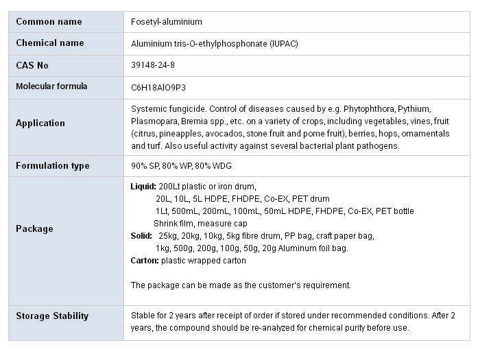The height and width of the screenshot is (354, 480).
Task: Click the Shrink film, measure cap line
Action: [200, 224]
